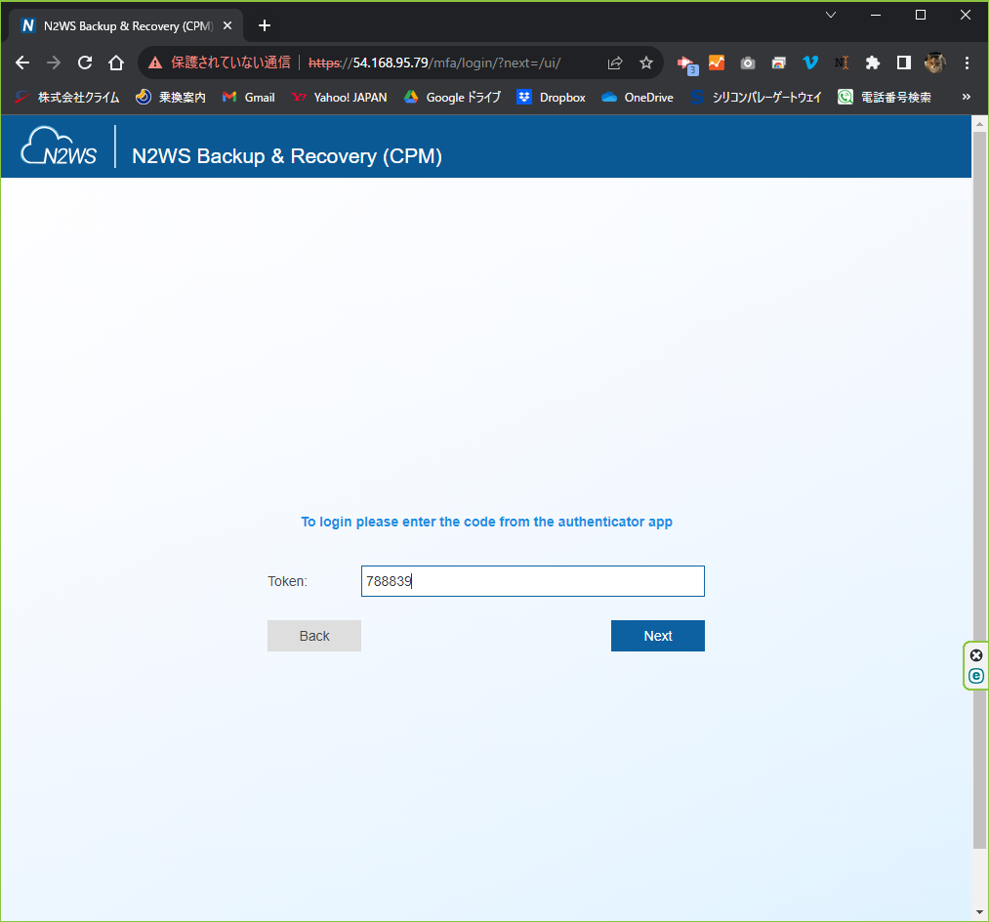
Task: Open a new browser tab
Action: 265,25
